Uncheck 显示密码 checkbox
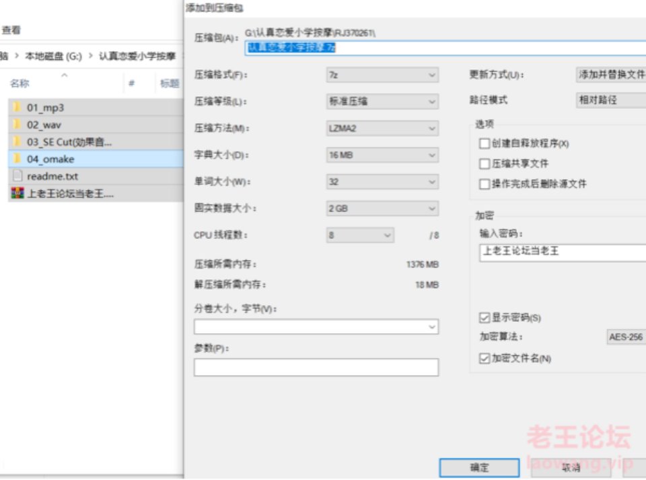 [x=485, y=317]
